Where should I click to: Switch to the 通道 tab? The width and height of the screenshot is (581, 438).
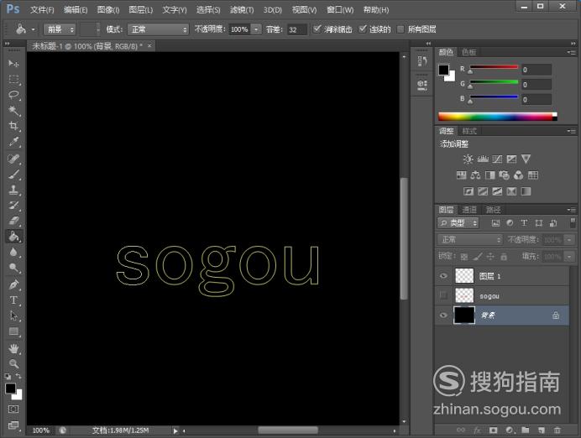[x=469, y=210]
